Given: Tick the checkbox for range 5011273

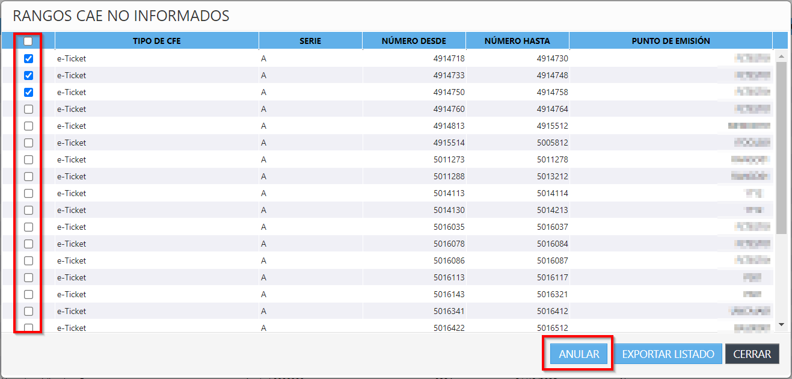Looking at the screenshot, I should (x=28, y=160).
